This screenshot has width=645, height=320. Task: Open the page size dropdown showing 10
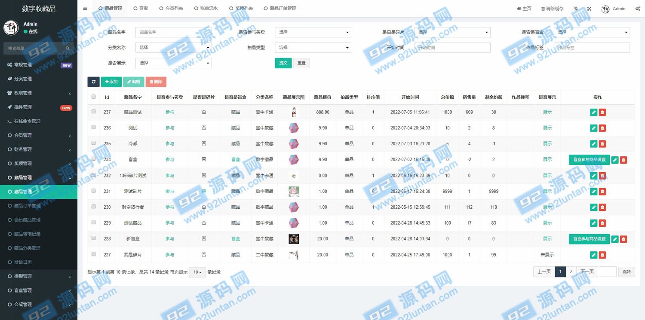coord(197,272)
